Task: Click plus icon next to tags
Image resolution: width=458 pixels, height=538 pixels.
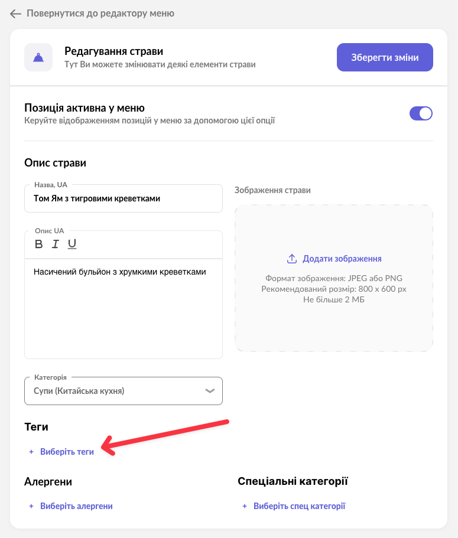Action: [31, 452]
